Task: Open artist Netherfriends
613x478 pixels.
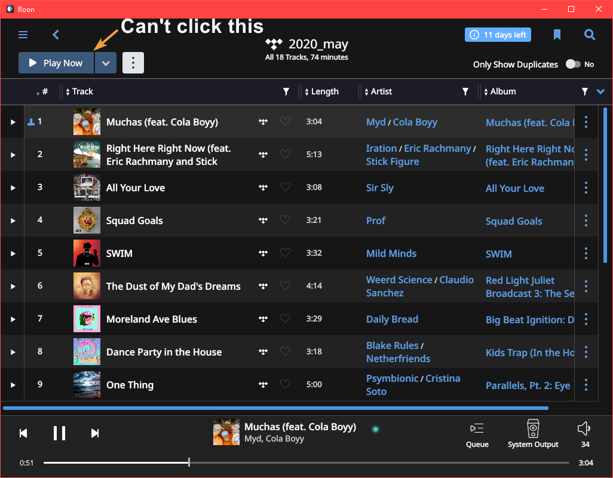Action: 398,358
